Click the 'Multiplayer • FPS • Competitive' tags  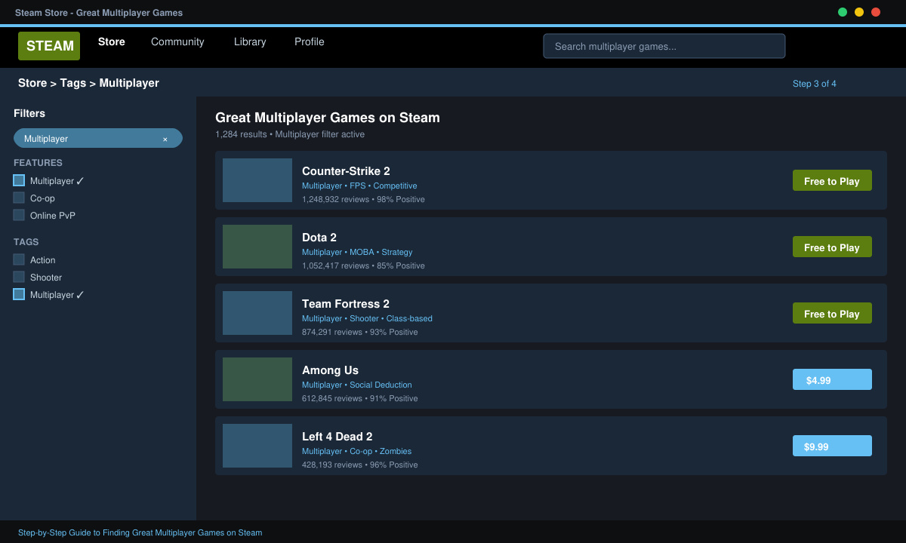(359, 186)
